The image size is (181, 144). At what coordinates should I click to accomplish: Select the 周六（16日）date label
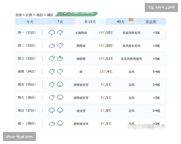(27, 97)
